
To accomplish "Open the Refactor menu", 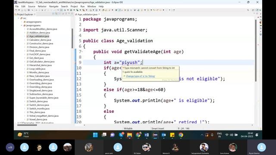I will (x=42, y=6).
